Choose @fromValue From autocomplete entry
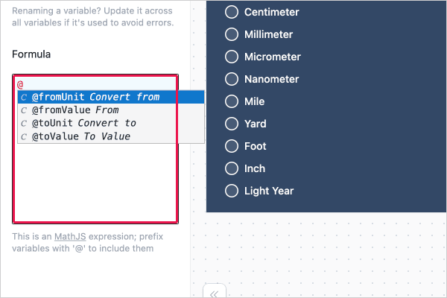Viewport: 447px width, 298px height. click(x=111, y=110)
